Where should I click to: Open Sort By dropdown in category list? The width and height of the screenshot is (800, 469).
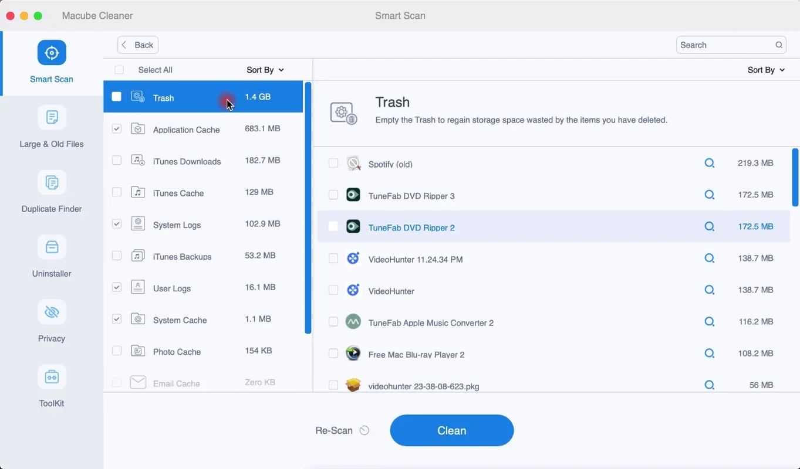click(265, 70)
